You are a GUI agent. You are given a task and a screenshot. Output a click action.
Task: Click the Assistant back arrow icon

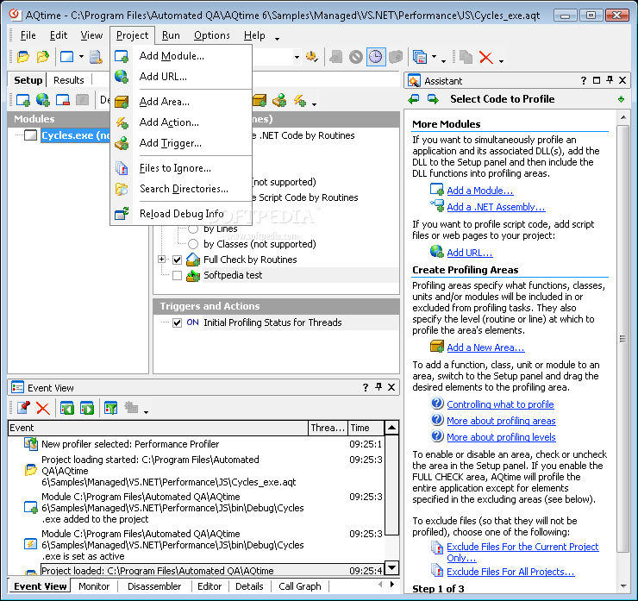(x=414, y=99)
